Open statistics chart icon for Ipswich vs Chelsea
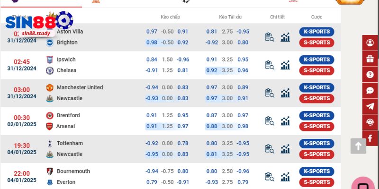 285,65
